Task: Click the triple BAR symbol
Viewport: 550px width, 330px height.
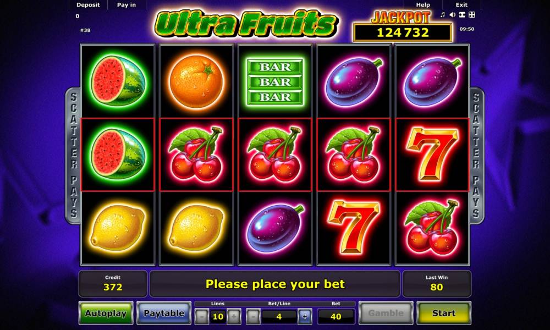Action: (x=275, y=82)
